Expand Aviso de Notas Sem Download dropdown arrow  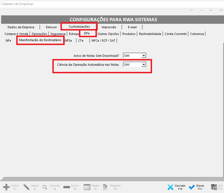pos(144,56)
